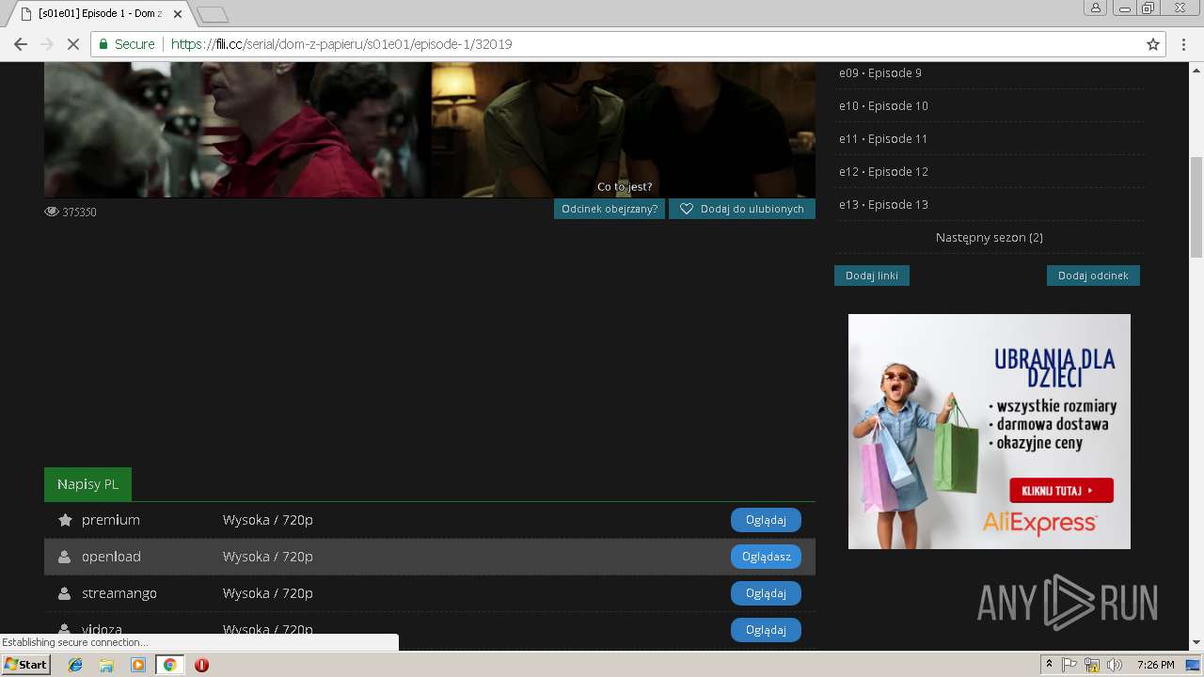Click the premium star icon
The width and height of the screenshot is (1204, 677).
click(65, 520)
